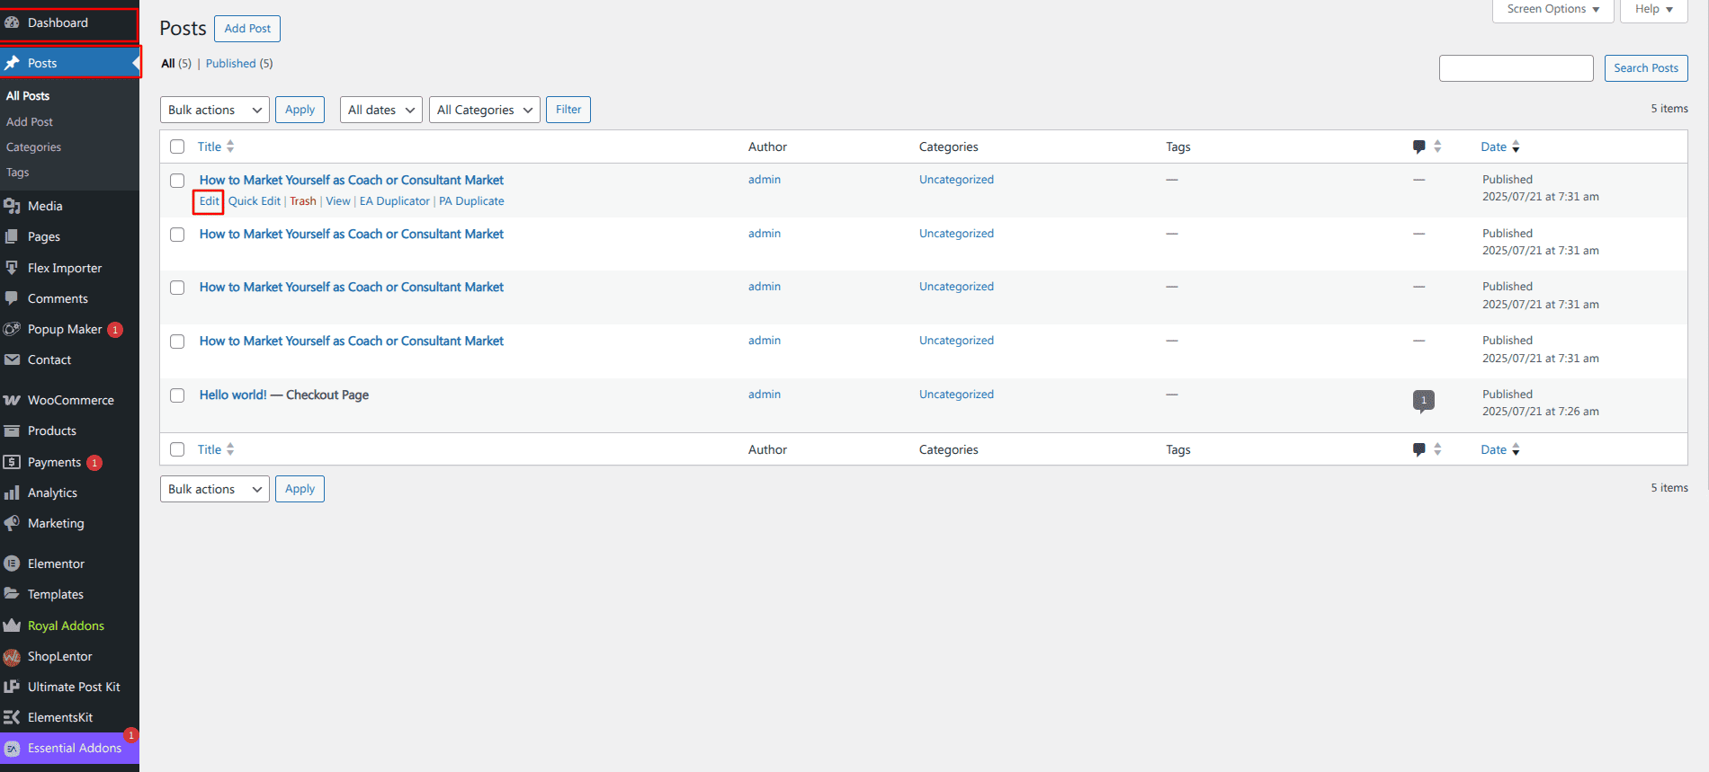Sort by Date in footer row
Image resolution: width=1709 pixels, height=772 pixels.
coord(1500,449)
